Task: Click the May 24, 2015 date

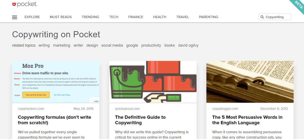Action: pyautogui.click(x=84, y=109)
